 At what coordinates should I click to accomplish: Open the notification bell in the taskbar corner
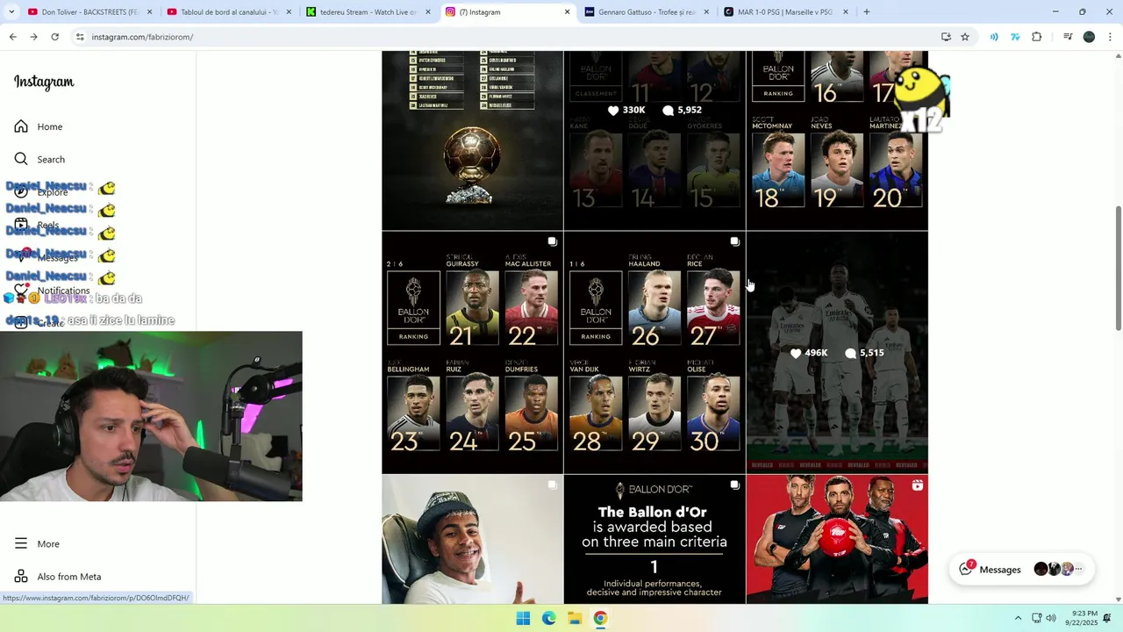pos(1107,618)
